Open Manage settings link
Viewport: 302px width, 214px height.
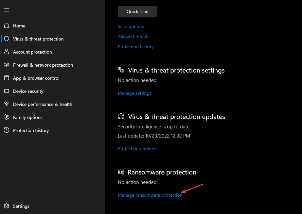(x=134, y=93)
